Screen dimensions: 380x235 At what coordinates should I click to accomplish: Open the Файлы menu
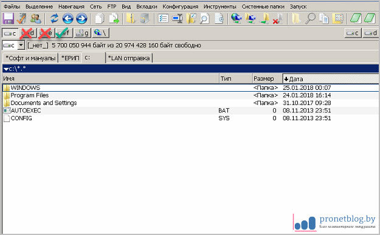click(x=12, y=7)
